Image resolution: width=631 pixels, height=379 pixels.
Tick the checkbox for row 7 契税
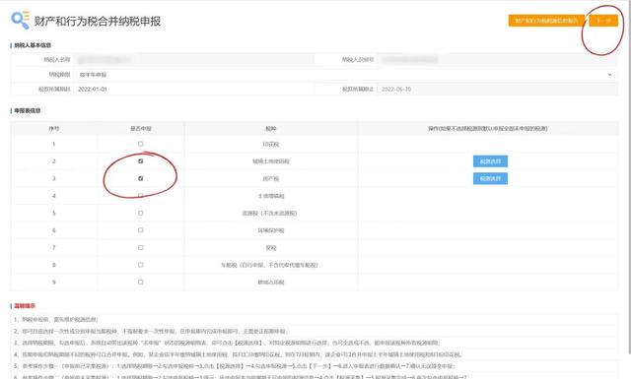pyautogui.click(x=140, y=247)
